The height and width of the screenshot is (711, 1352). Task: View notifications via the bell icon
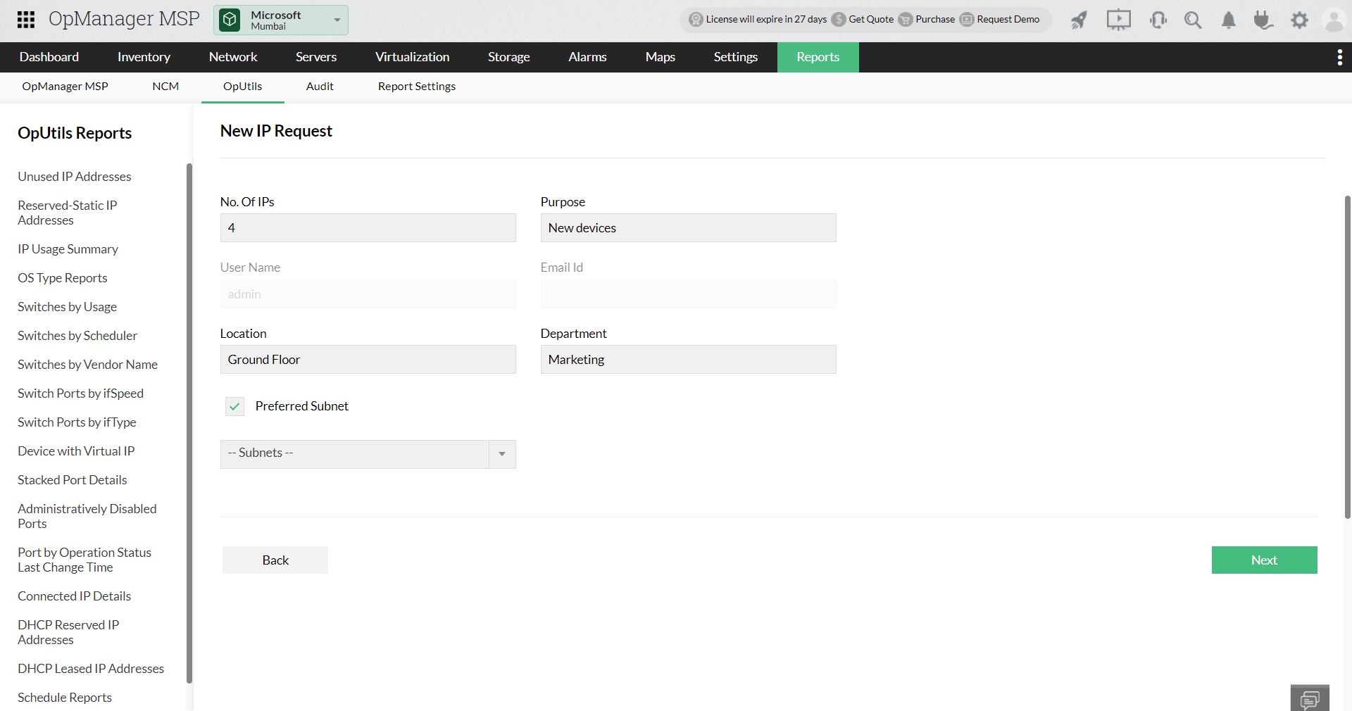click(x=1228, y=20)
